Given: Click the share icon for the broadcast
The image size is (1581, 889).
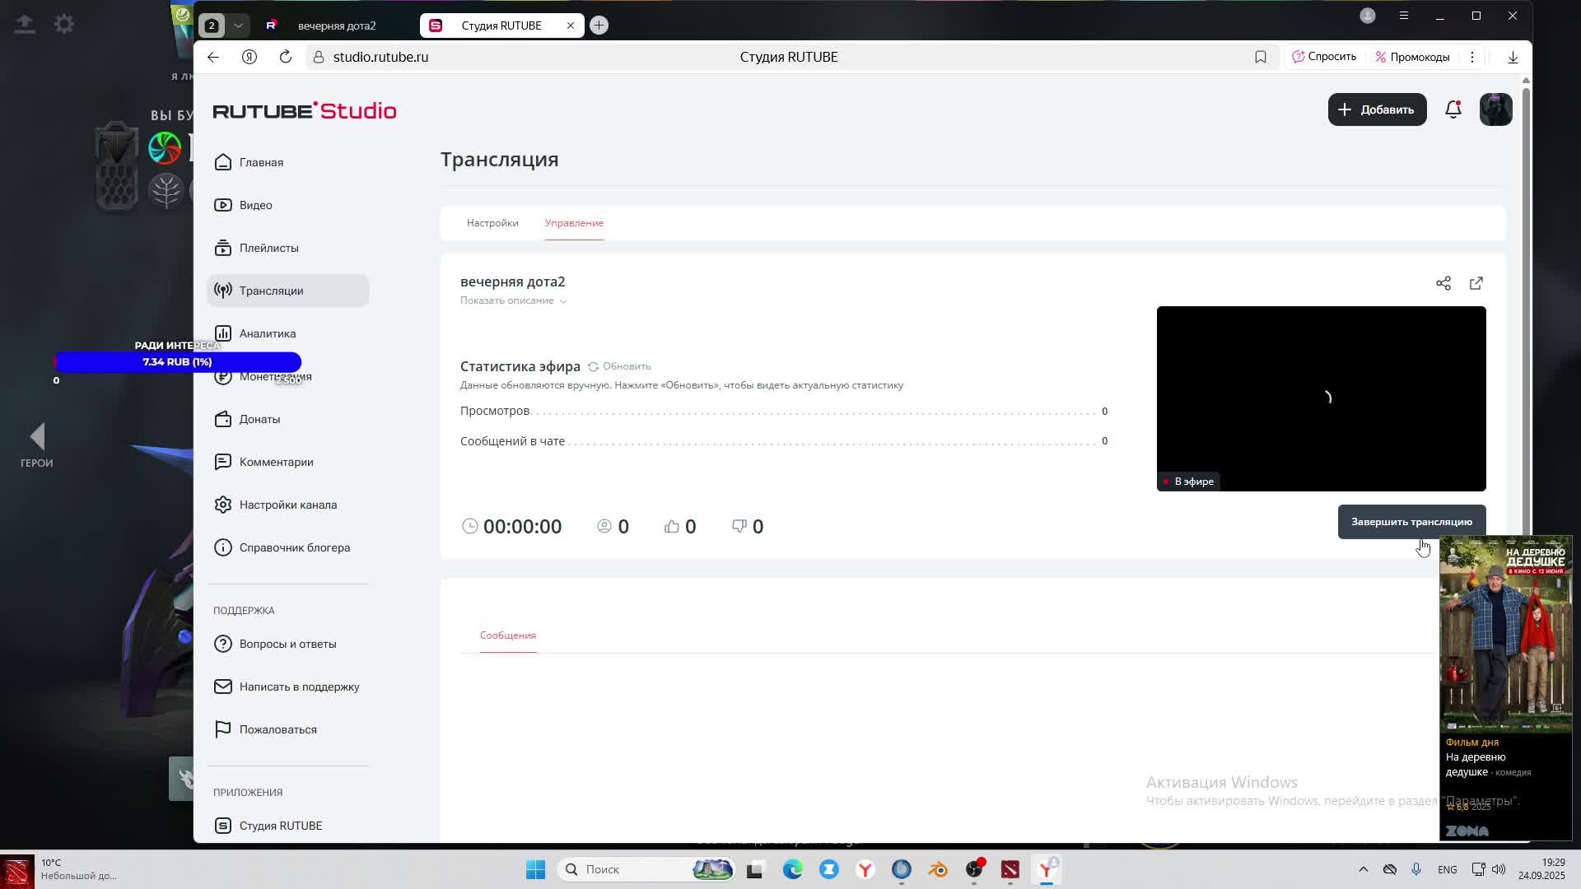Looking at the screenshot, I should 1443,283.
